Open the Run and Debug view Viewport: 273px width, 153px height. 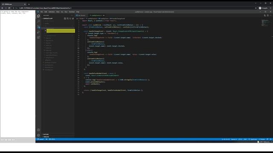coord(38,32)
